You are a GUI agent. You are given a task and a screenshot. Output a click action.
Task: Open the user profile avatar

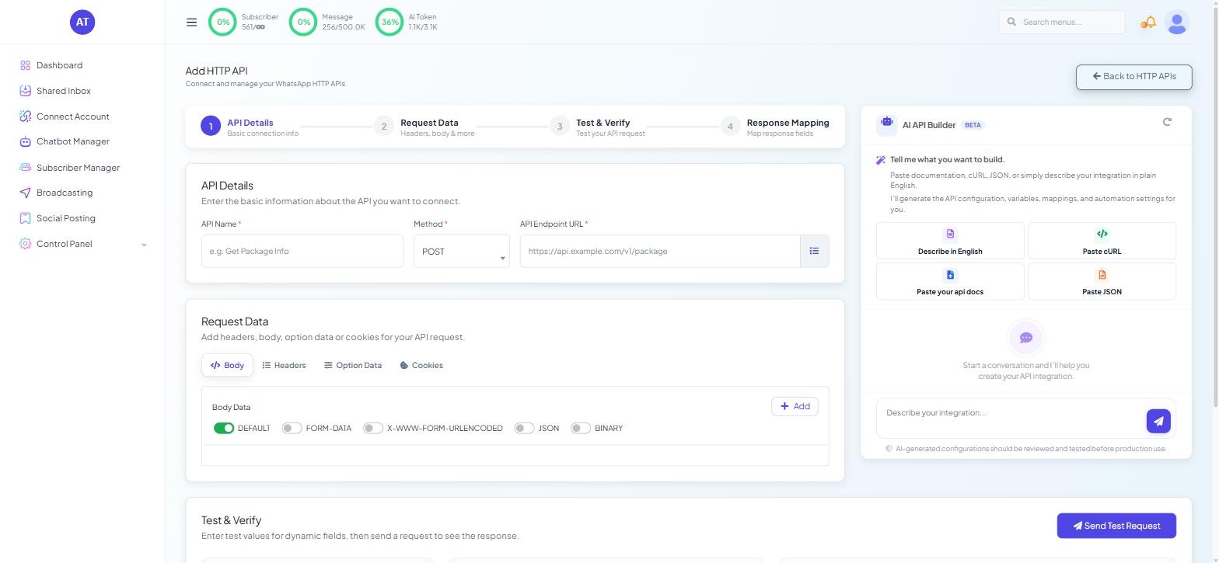tap(1177, 23)
